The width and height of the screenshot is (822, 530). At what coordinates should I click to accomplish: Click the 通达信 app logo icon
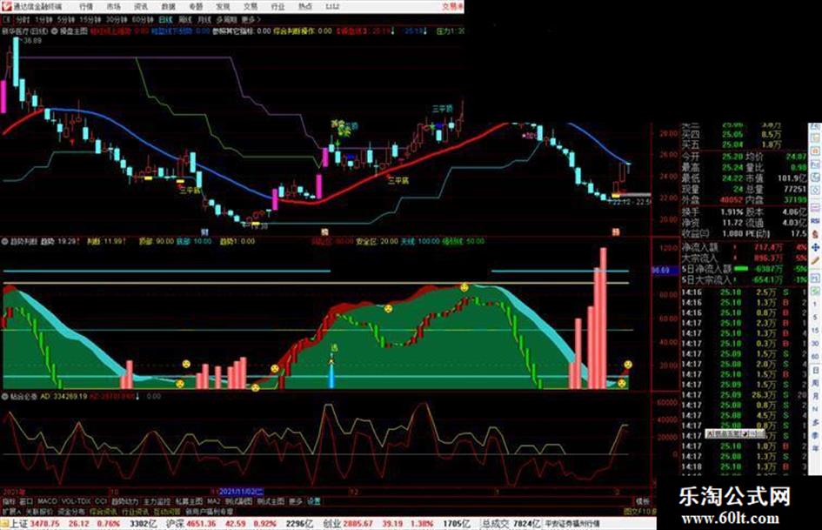click(x=6, y=6)
